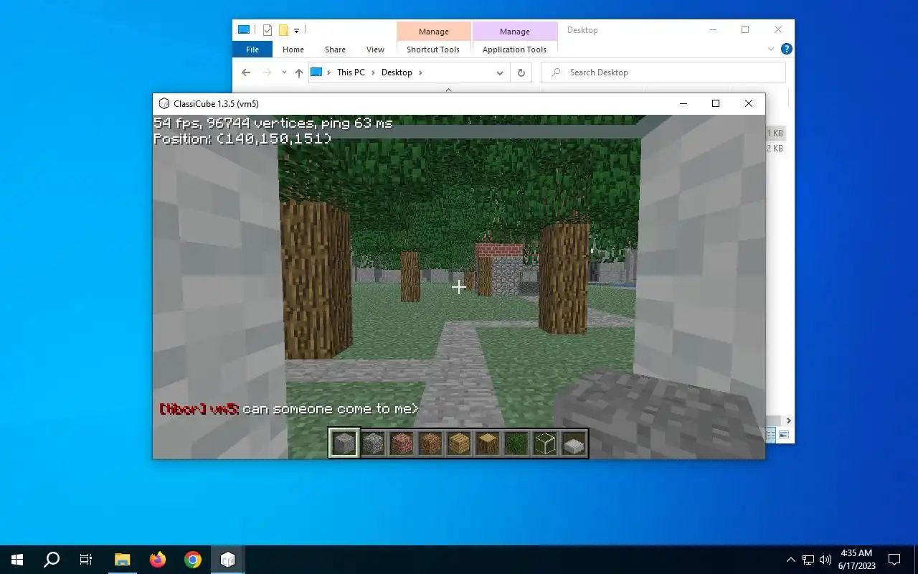Viewport: 918px width, 574px height.
Task: Expand the Explorer ribbon
Action: 771,50
